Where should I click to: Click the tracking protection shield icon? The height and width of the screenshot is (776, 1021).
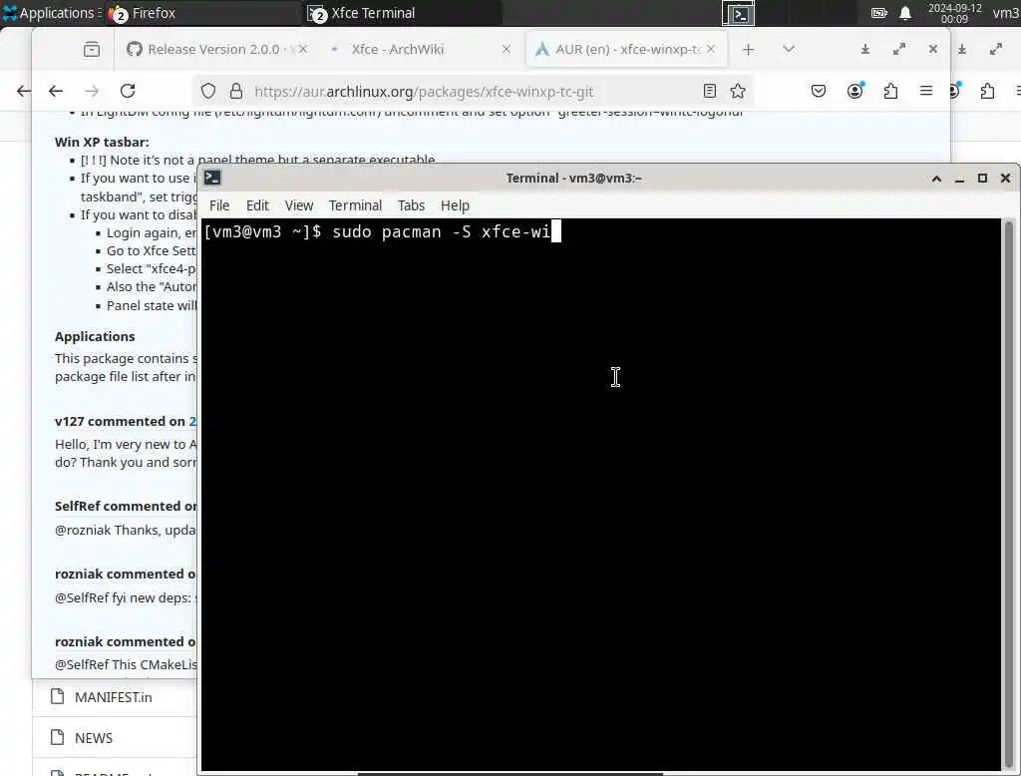click(207, 91)
